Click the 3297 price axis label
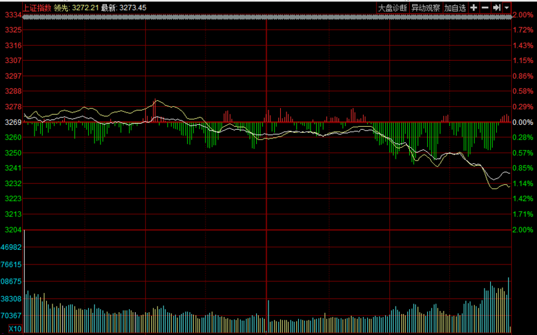The height and width of the screenshot is (335, 537). [14, 76]
